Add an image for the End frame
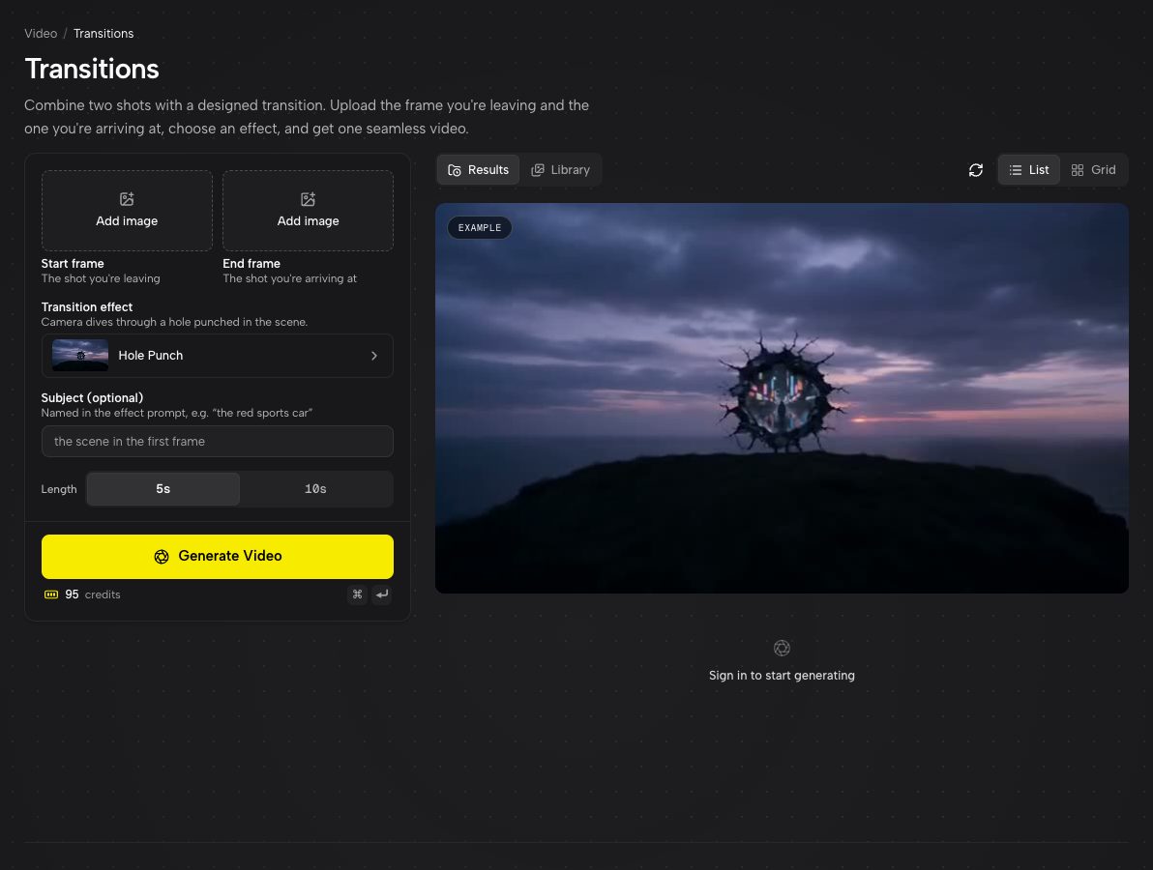Image resolution: width=1153 pixels, height=870 pixels. 309,211
